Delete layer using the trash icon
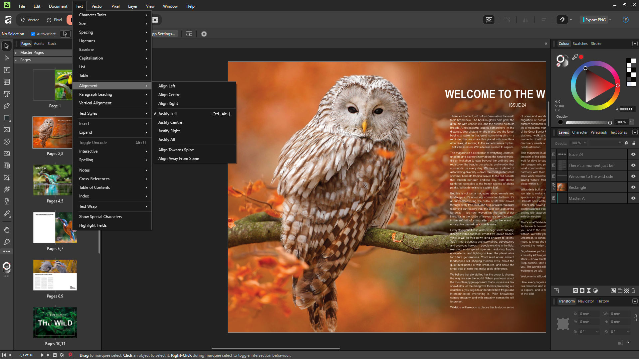Viewport: 639px width, 359px height. click(633, 290)
